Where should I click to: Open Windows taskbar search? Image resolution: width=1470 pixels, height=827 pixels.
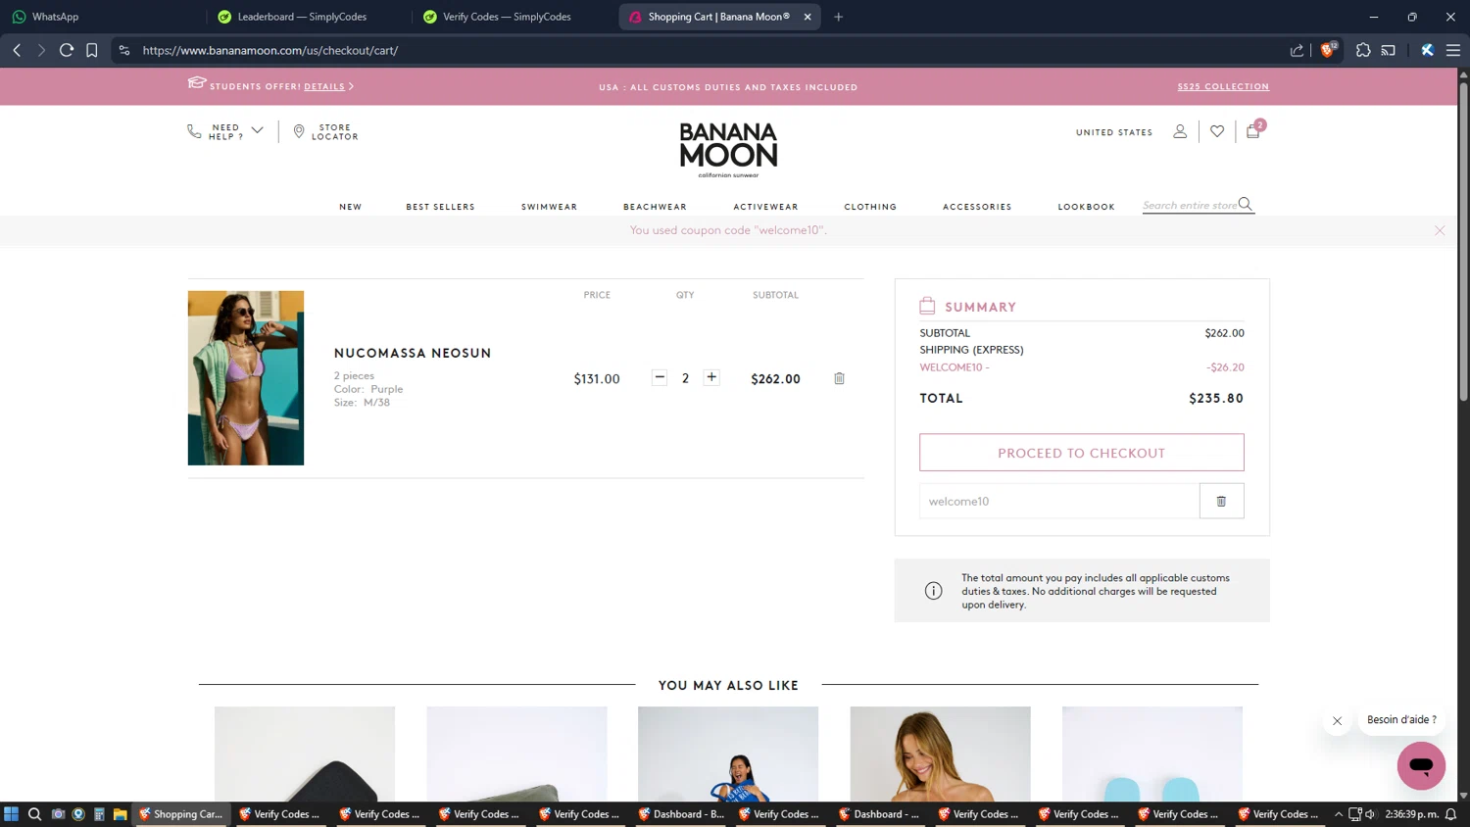(34, 814)
